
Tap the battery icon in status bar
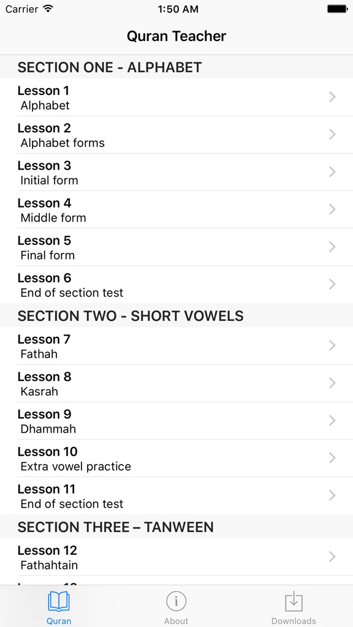[337, 9]
